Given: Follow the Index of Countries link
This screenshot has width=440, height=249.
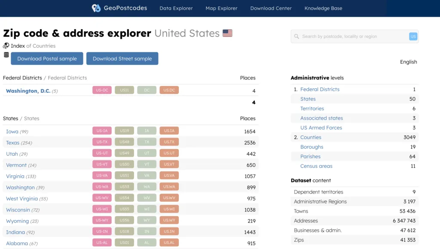Looking at the screenshot, I should coord(33,46).
